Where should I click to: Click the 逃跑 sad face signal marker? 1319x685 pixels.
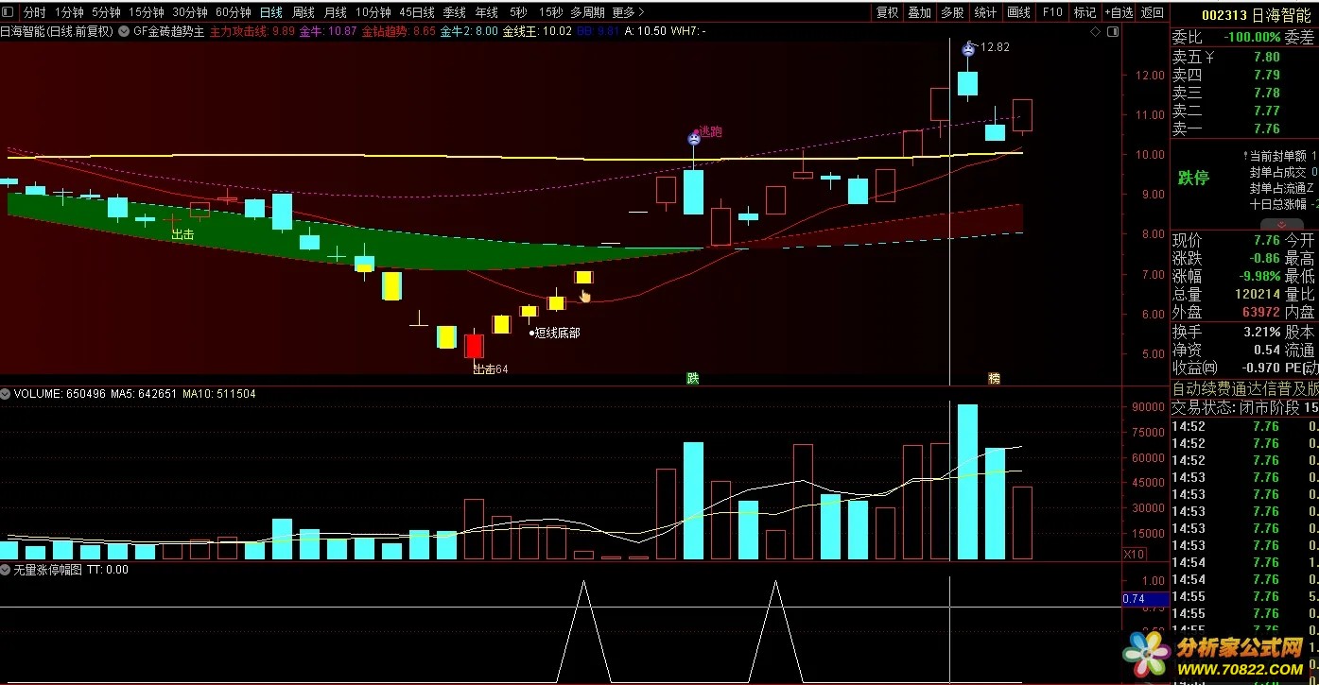coord(694,139)
